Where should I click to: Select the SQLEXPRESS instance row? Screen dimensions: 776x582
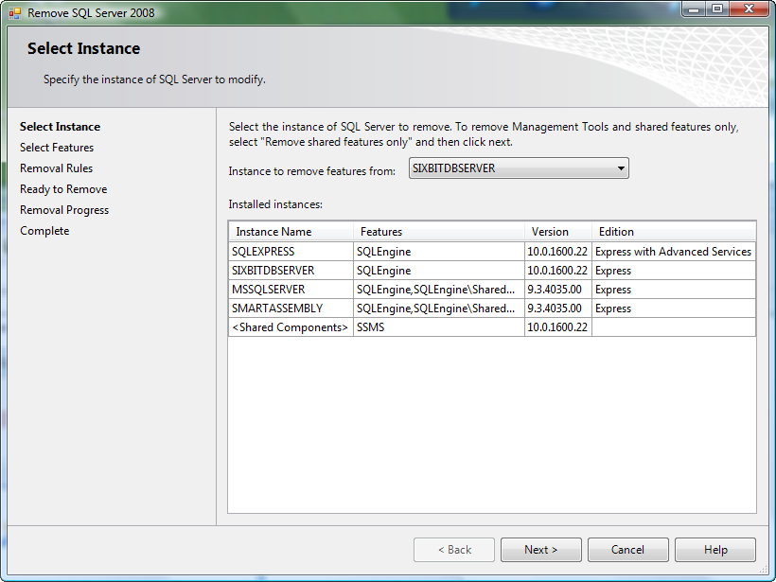289,251
